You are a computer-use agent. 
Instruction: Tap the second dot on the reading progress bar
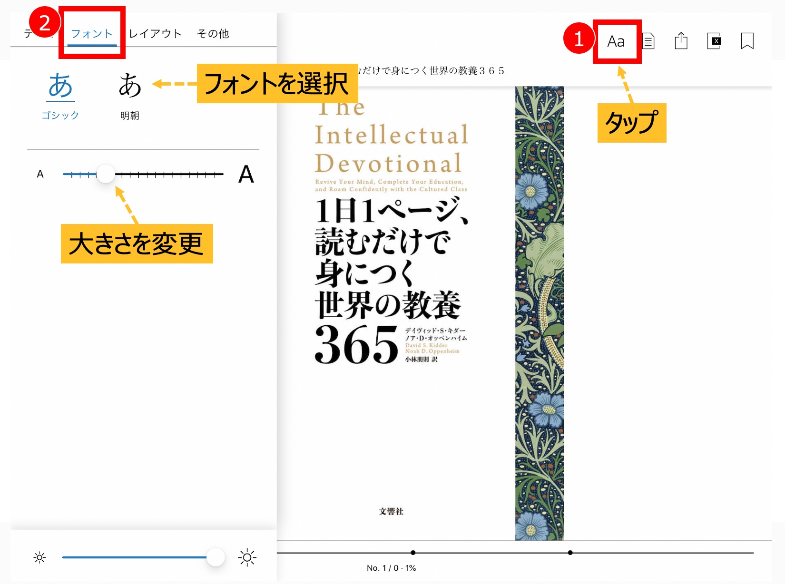[x=570, y=553]
